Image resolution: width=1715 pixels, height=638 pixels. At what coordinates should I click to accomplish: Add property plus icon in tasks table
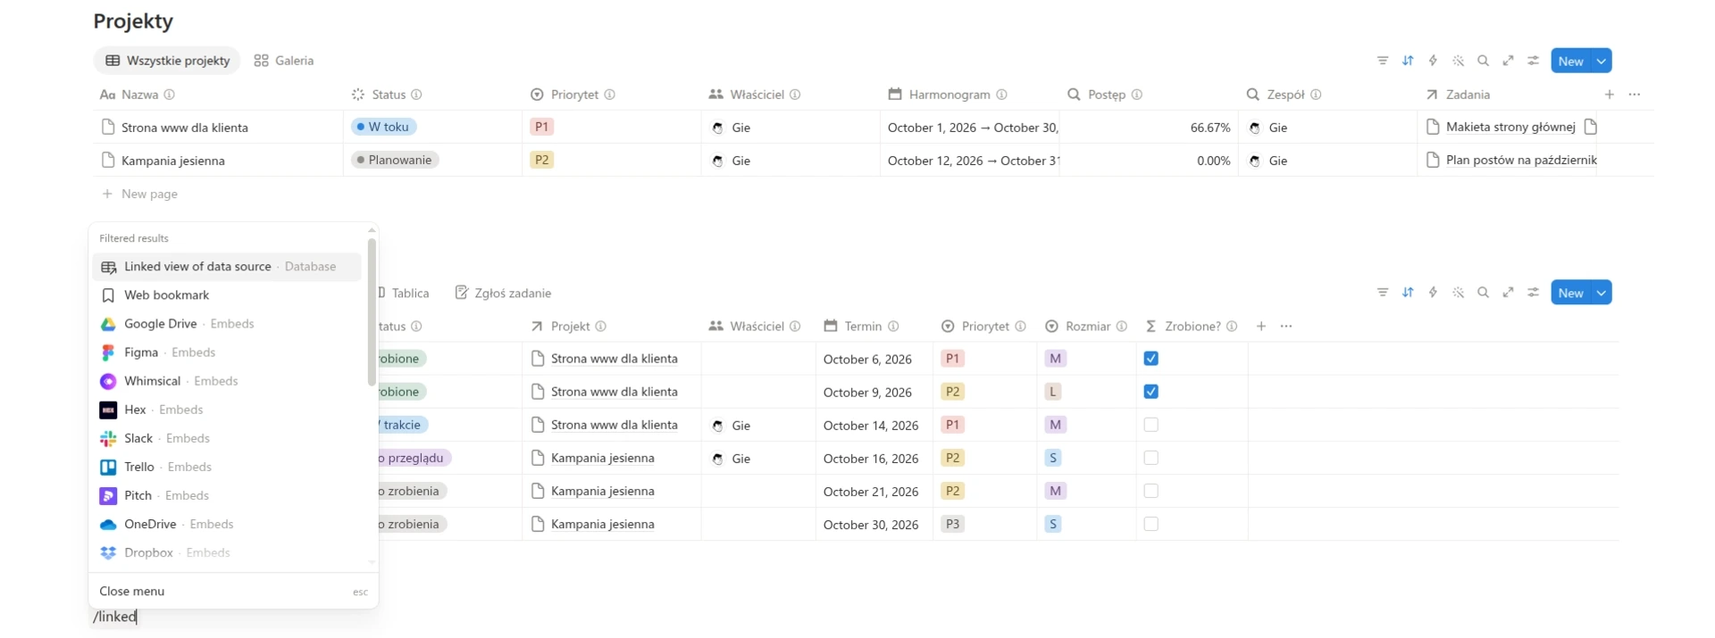coord(1260,327)
